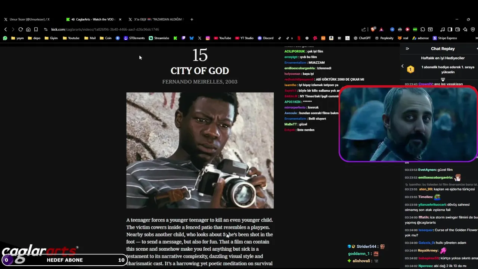This screenshot has width=478, height=269.
Task: Open the depo bookmarks folder
Action: point(34,38)
